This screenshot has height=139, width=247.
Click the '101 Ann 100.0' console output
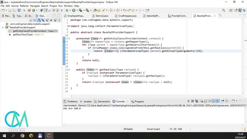(72, 108)
